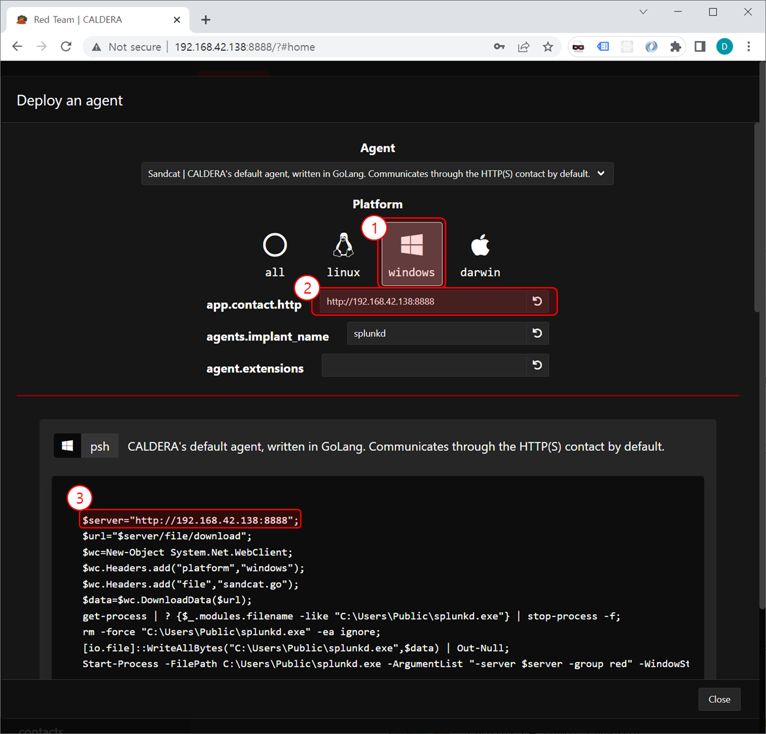
Task: Click the psh label tag
Action: pyautogui.click(x=100, y=446)
